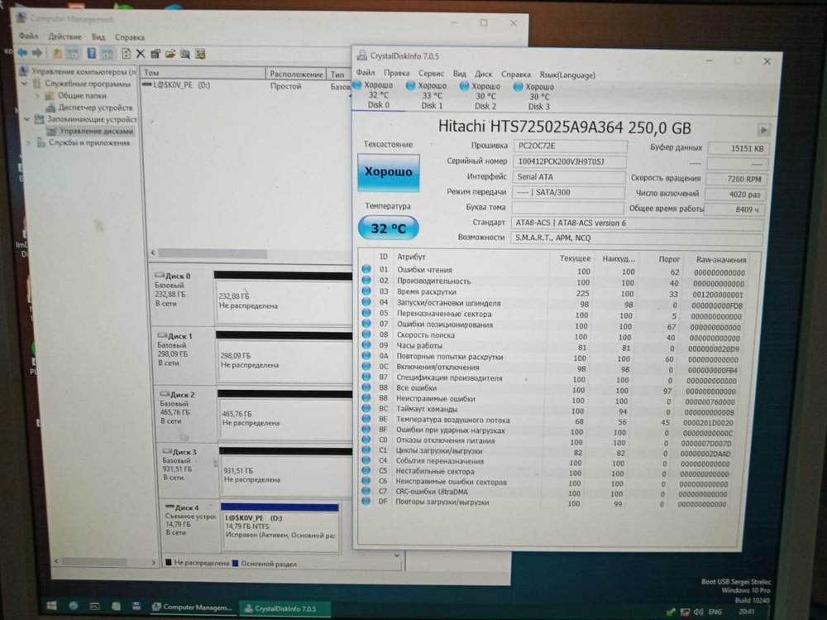The image size is (827, 620).
Task: Click the Хорошо health status button
Action: tap(388, 172)
